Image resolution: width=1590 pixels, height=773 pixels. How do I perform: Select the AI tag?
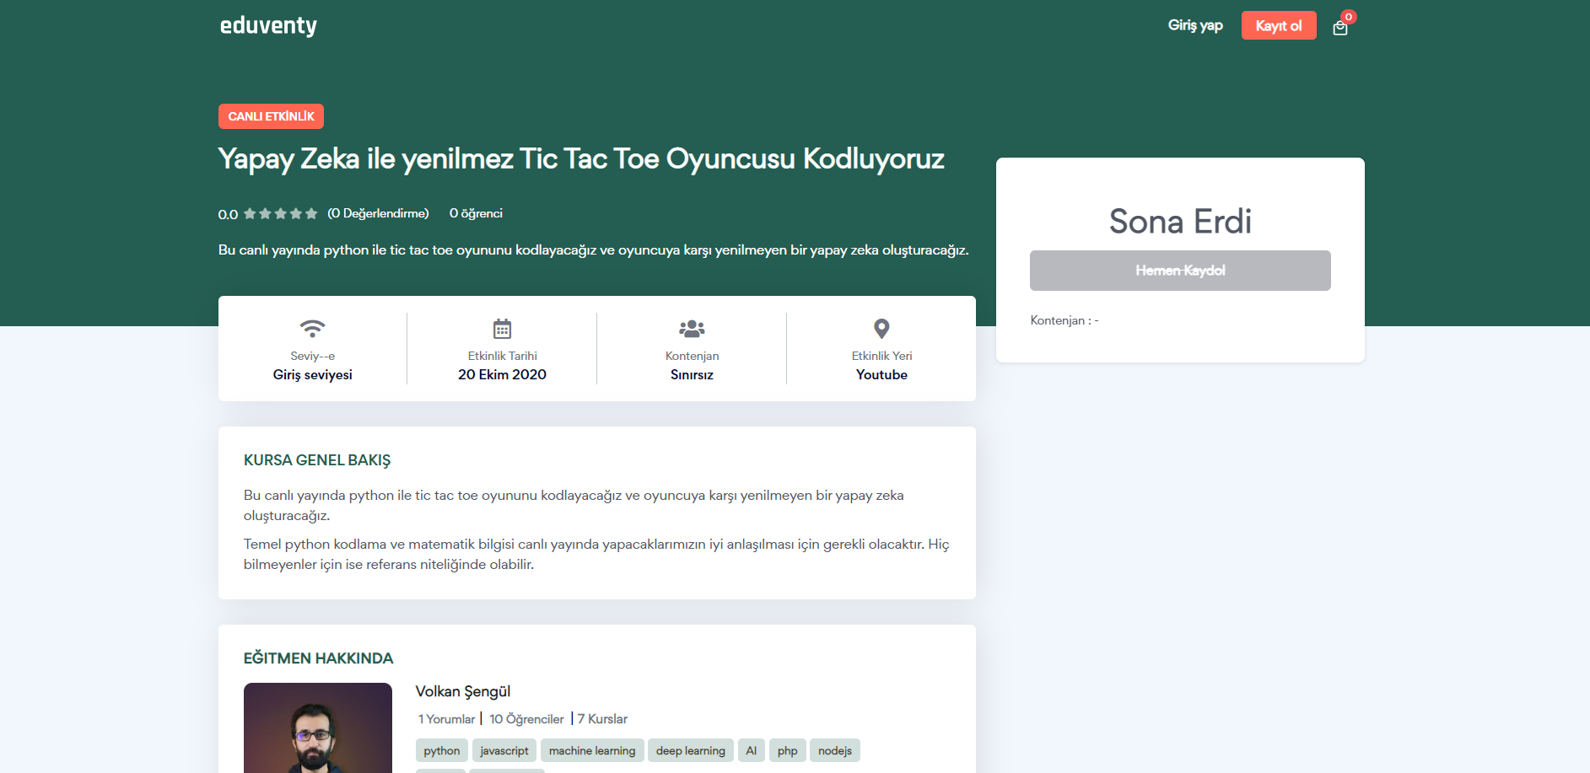(x=752, y=750)
